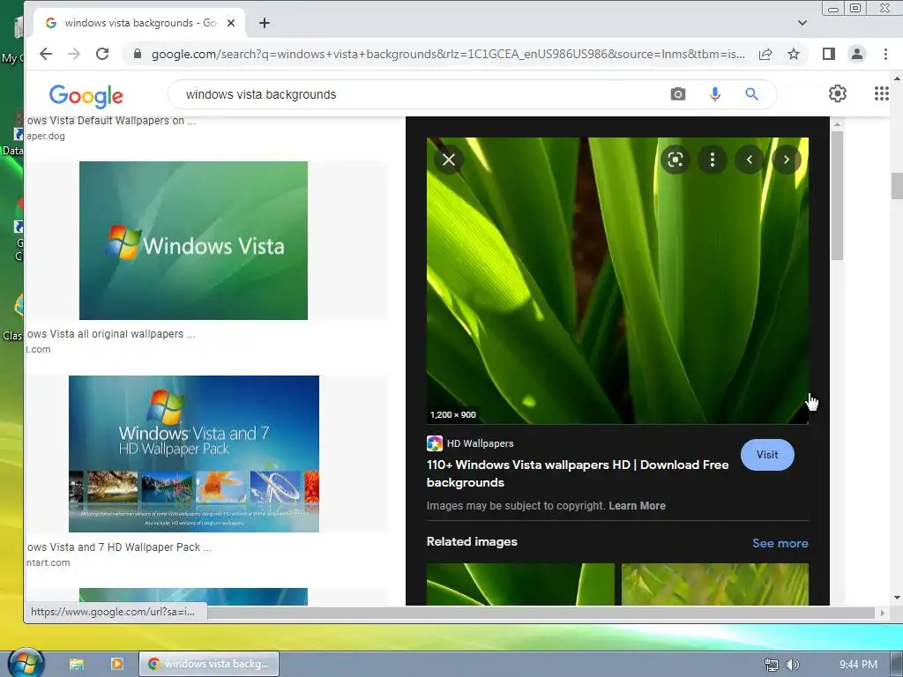Click the forward navigation arrow
Image resolution: width=903 pixels, height=677 pixels.
click(x=74, y=54)
